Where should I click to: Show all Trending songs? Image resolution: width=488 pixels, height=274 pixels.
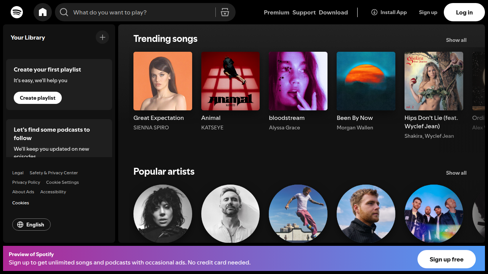(x=456, y=40)
